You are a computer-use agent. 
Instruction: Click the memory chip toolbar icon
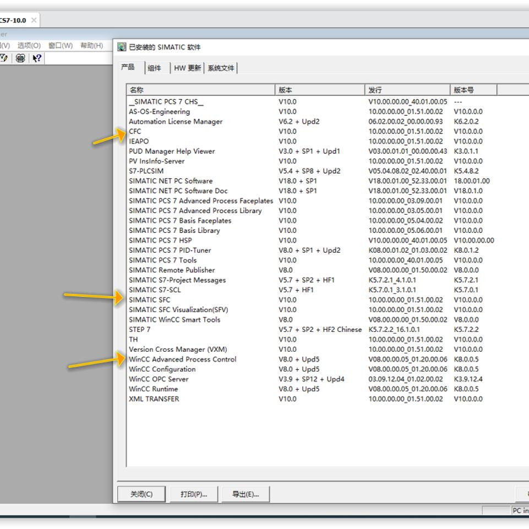(x=20, y=58)
